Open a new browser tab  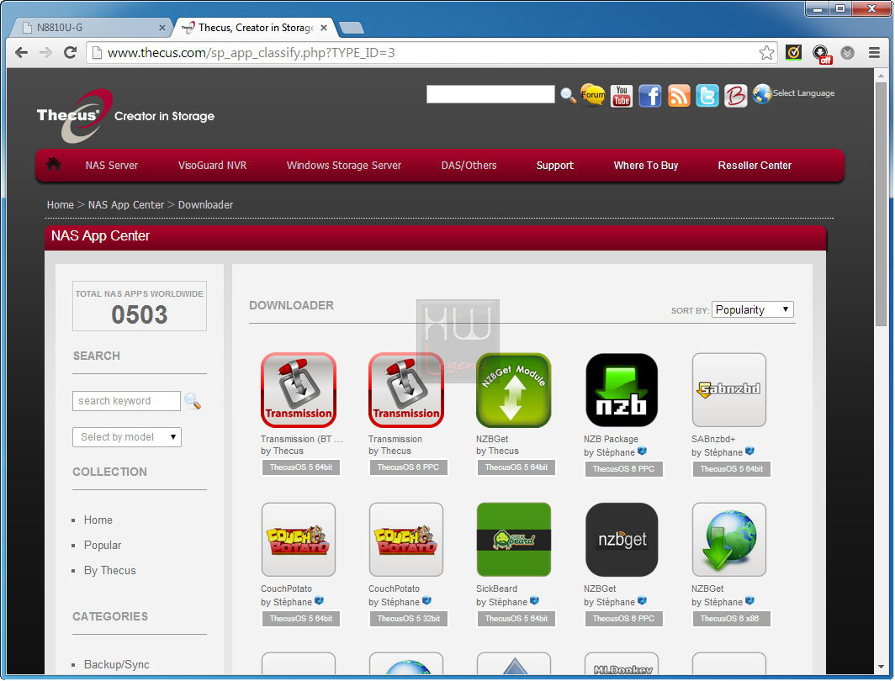pyautogui.click(x=351, y=28)
